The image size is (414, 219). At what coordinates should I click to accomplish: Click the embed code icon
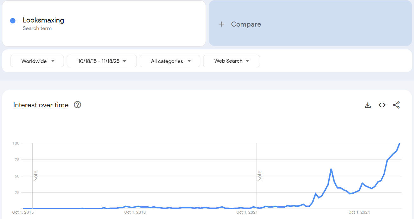(x=382, y=105)
